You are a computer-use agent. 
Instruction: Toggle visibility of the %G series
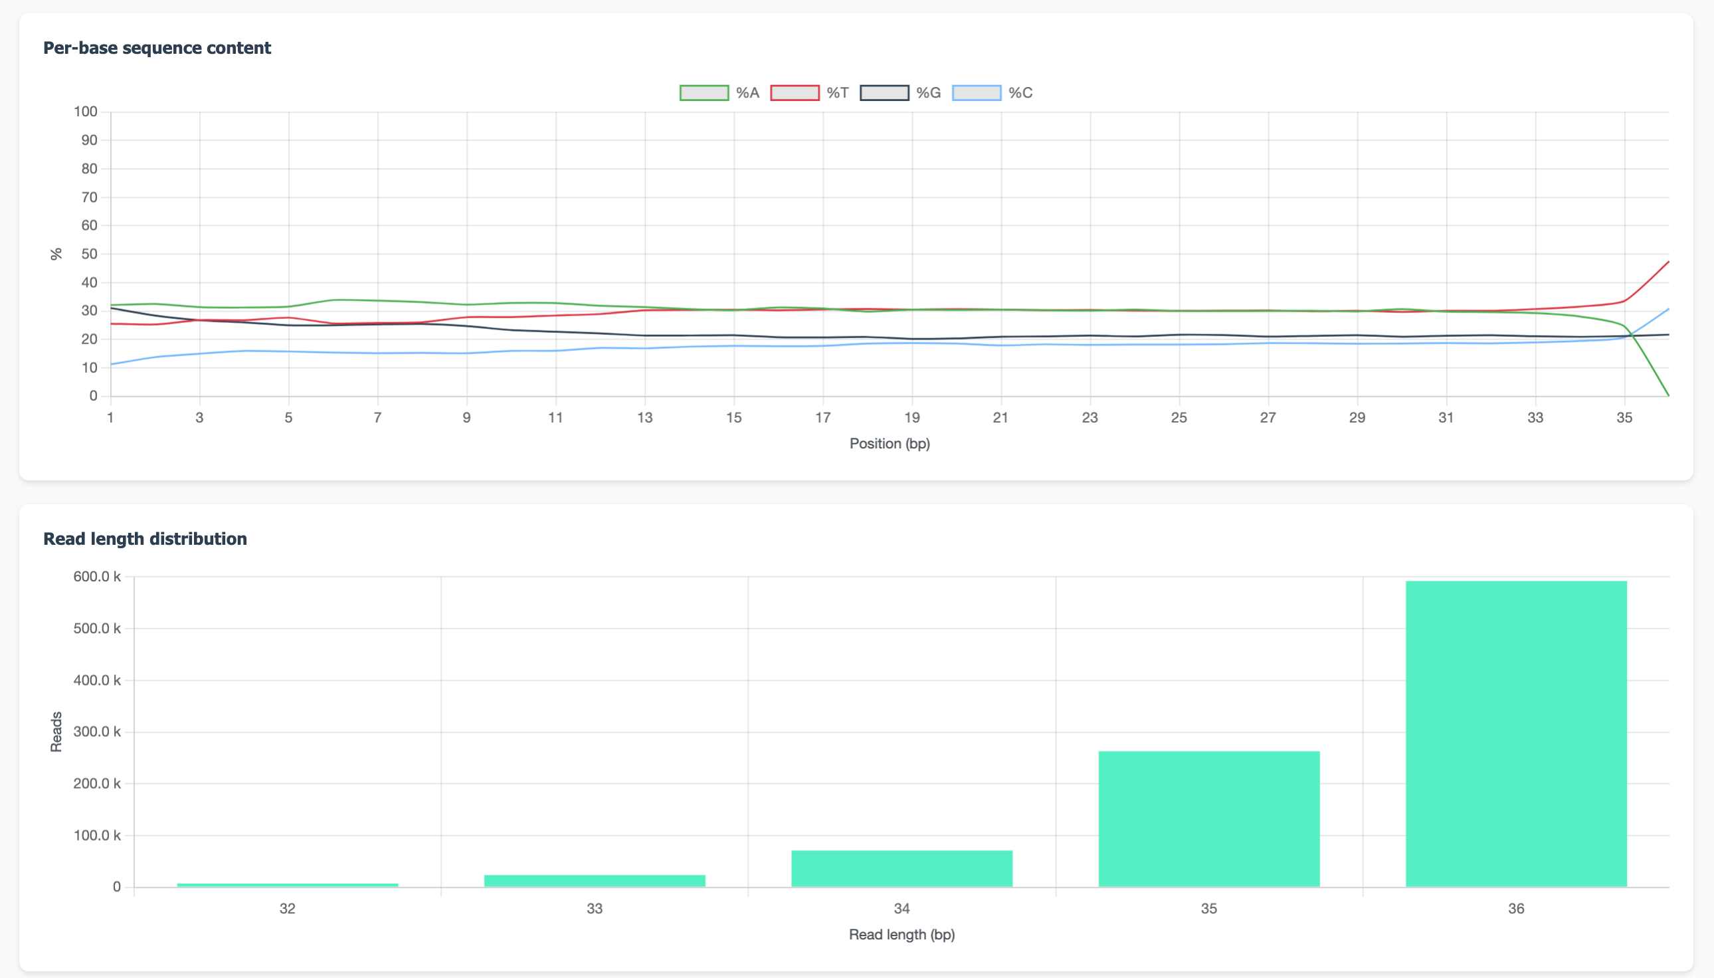[x=885, y=92]
